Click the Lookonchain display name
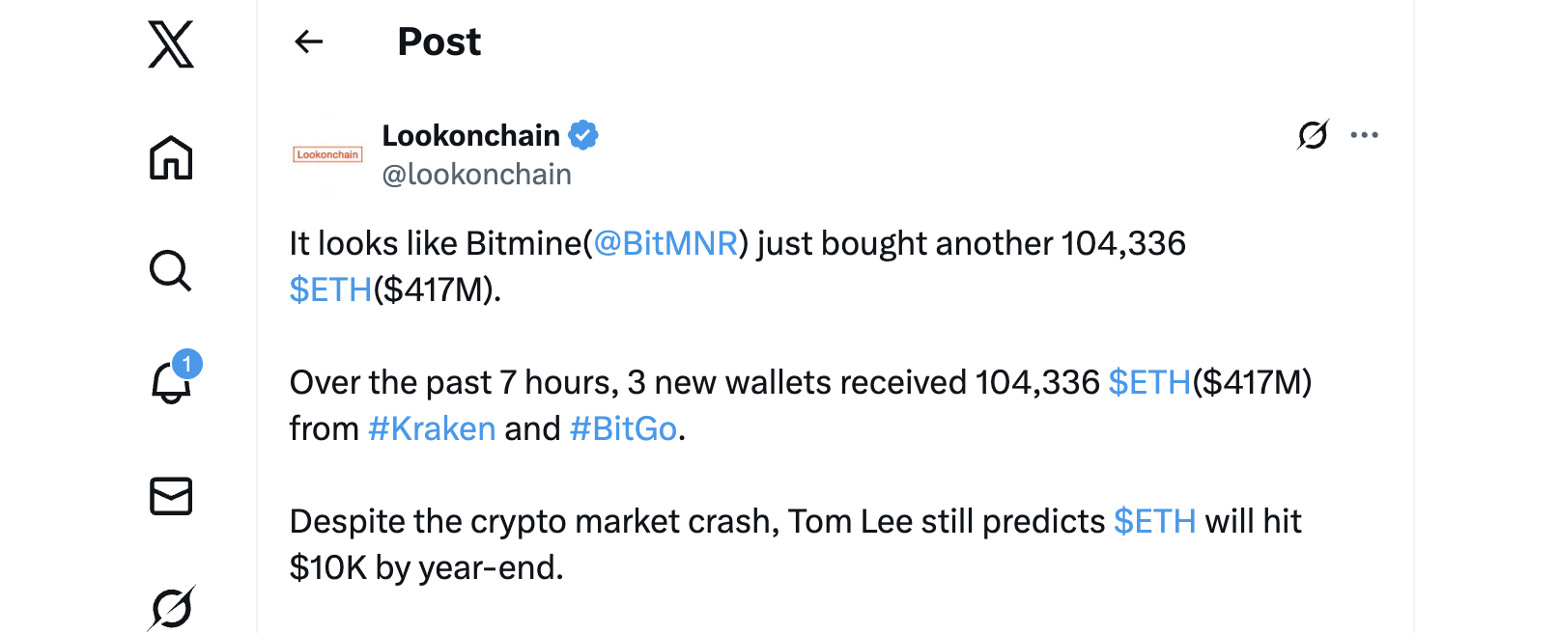This screenshot has width=1557, height=633. 470,136
